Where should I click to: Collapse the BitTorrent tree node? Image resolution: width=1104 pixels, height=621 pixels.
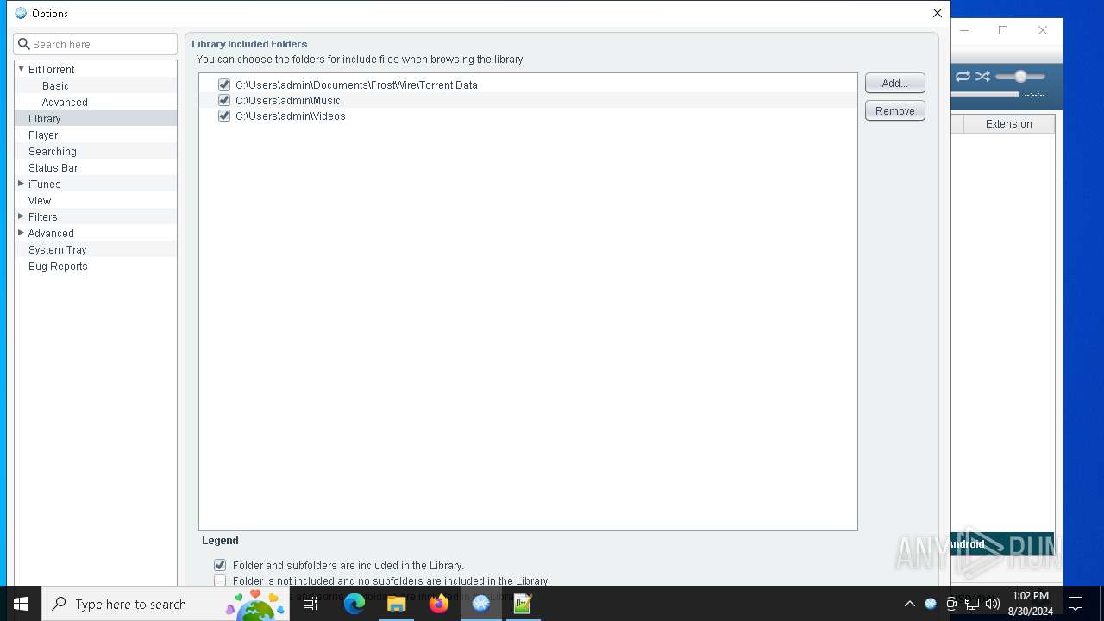tap(21, 69)
